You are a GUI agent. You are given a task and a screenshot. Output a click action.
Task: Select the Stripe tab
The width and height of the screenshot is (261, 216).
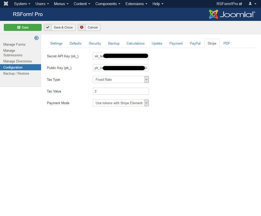pyautogui.click(x=212, y=43)
